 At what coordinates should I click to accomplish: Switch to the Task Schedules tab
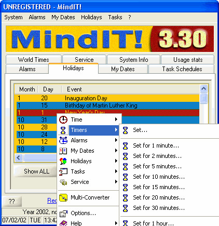coord(182,69)
